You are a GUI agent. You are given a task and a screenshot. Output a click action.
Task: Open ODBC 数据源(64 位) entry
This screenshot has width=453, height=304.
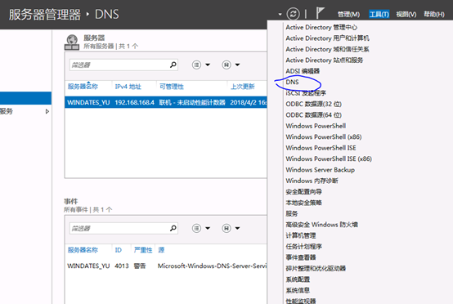coord(313,115)
